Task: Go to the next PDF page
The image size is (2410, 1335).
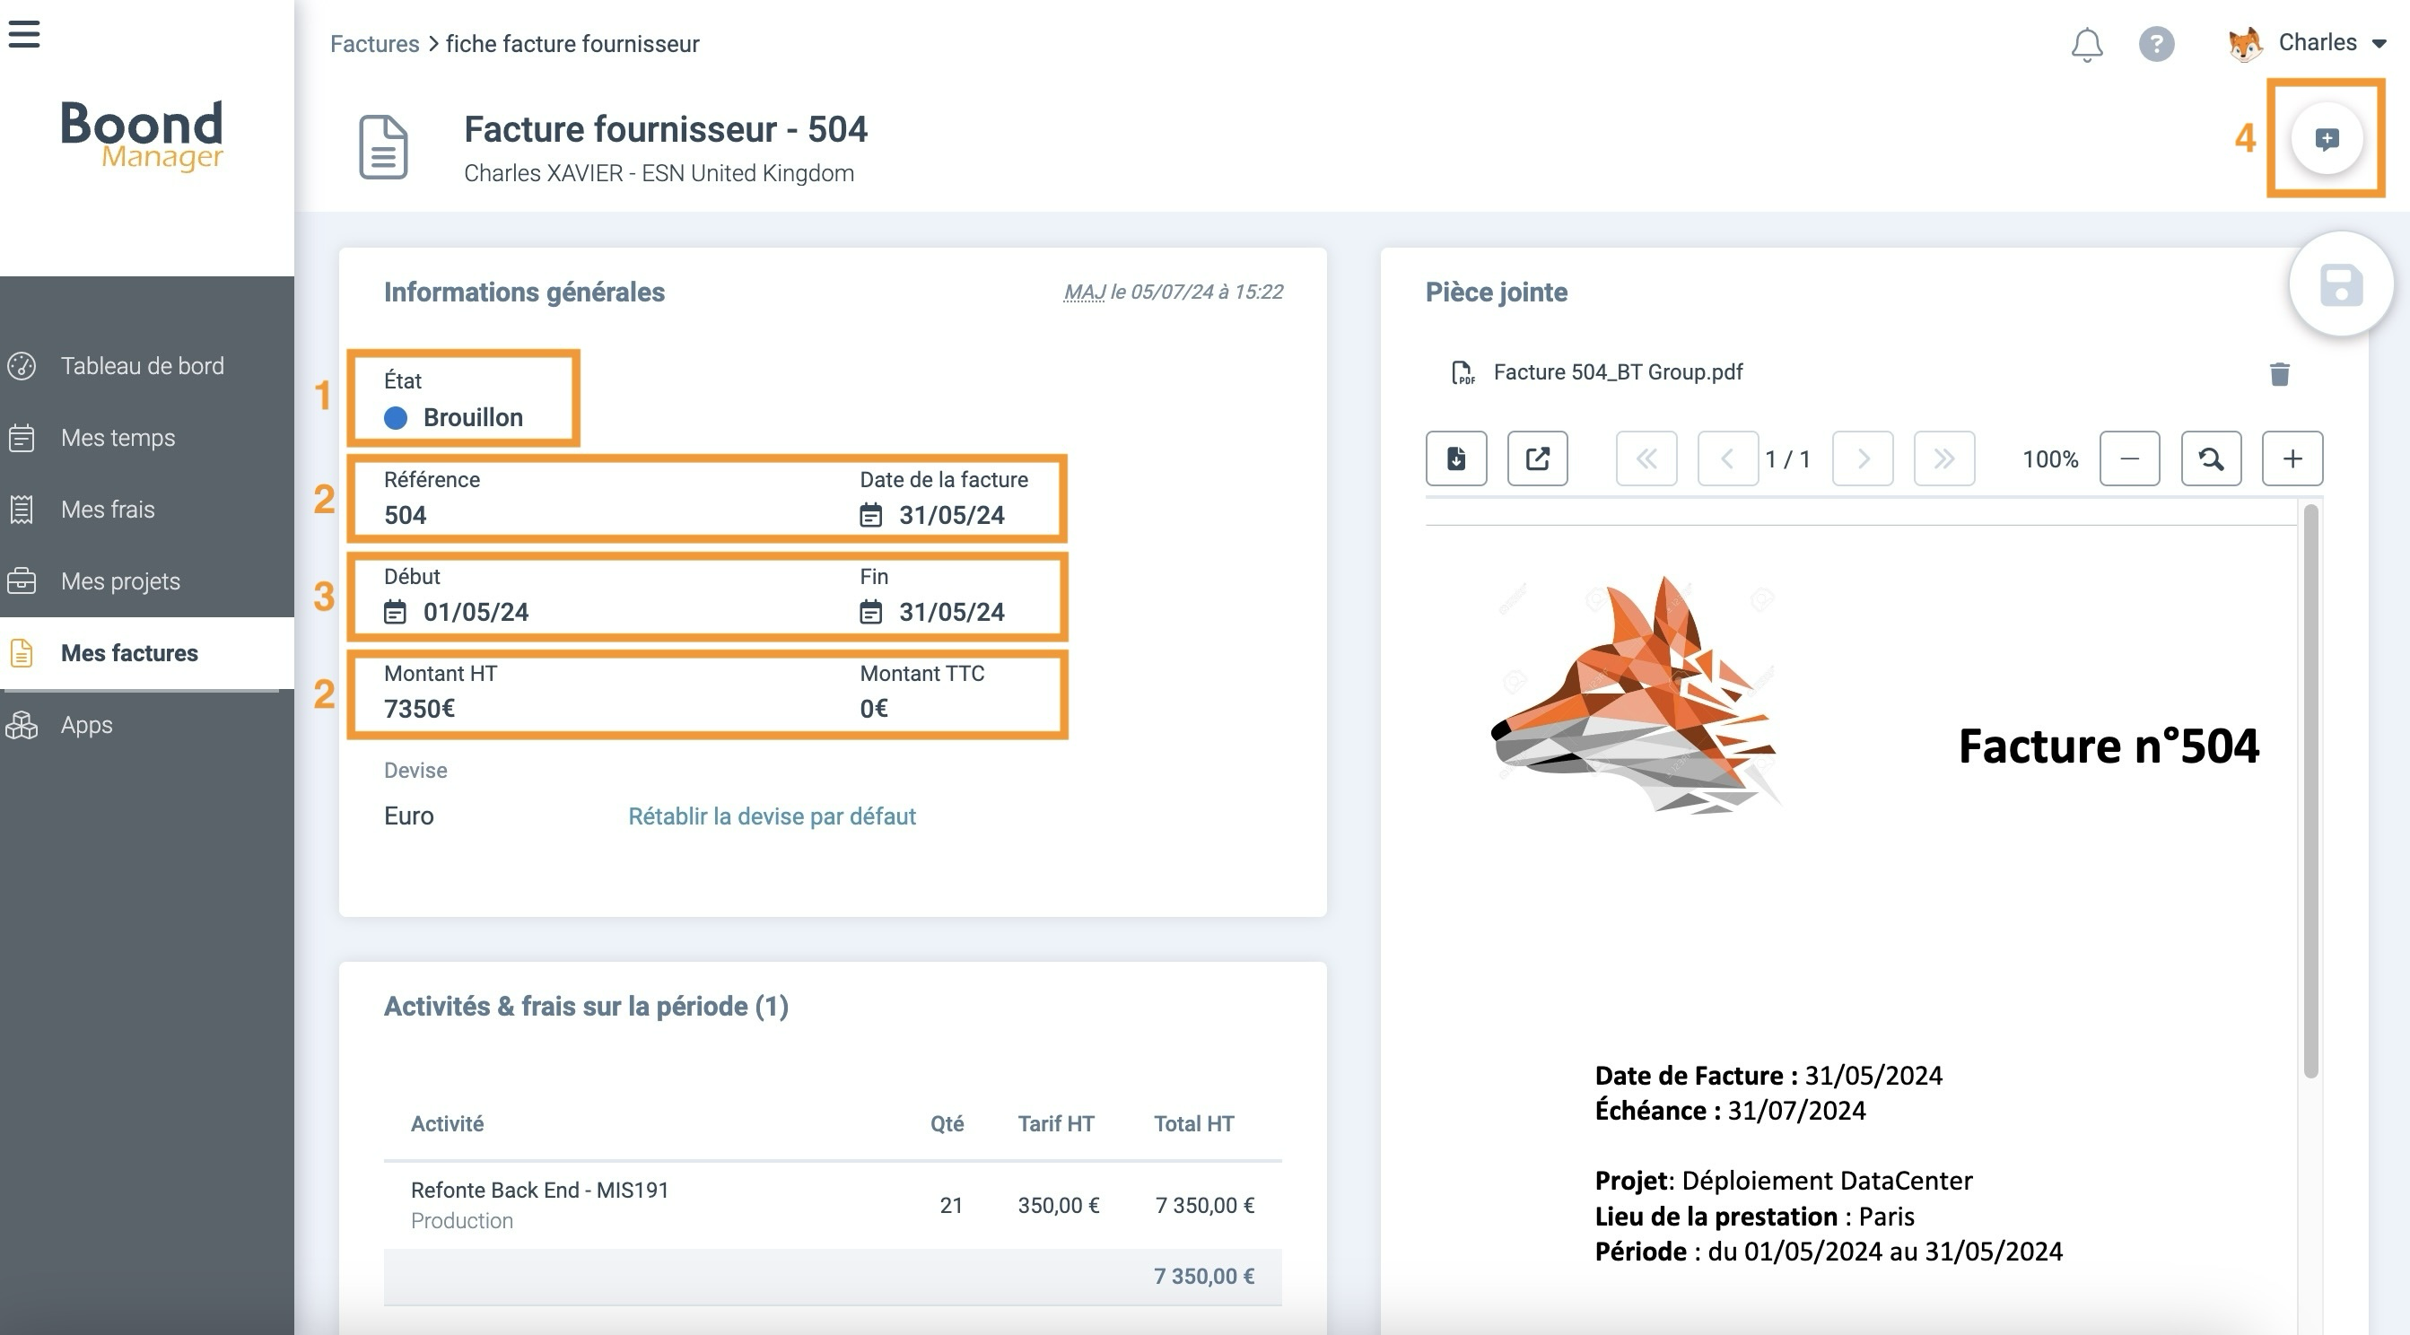Action: click(1862, 458)
